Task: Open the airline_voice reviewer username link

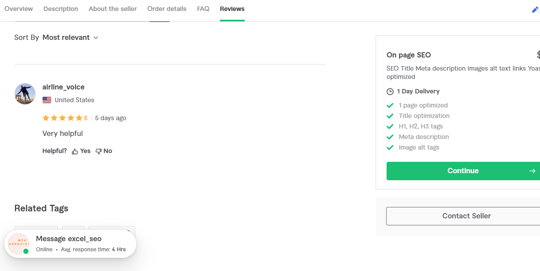Action: (64, 87)
